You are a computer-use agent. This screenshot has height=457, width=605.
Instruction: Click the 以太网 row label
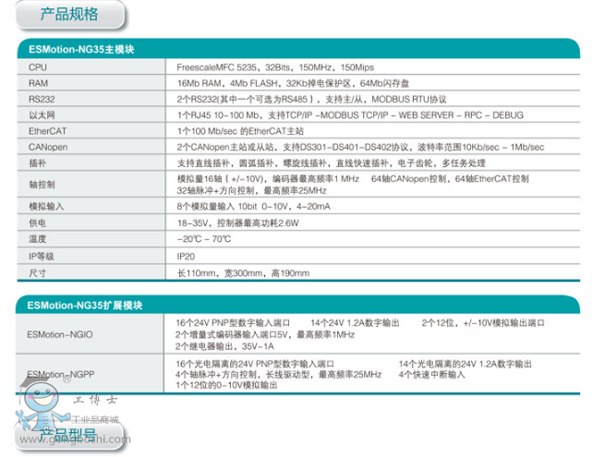[x=42, y=115]
